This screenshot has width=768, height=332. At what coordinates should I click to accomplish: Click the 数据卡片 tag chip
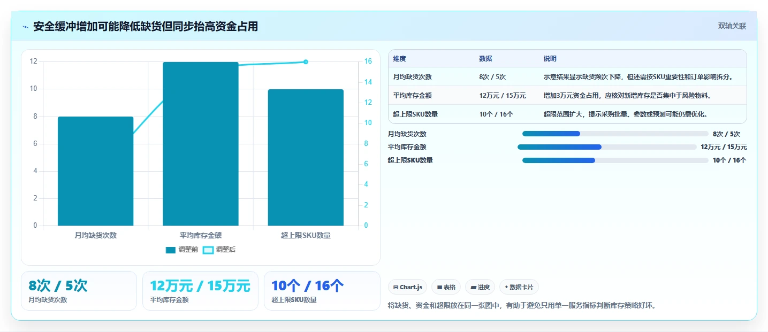[x=519, y=287]
